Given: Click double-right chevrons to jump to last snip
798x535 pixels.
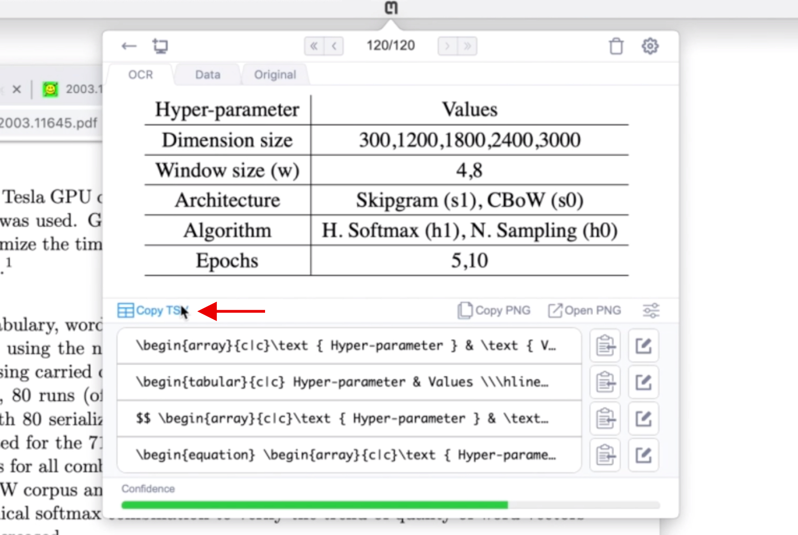Looking at the screenshot, I should [x=468, y=46].
